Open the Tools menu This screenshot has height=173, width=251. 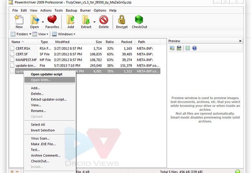[58, 10]
